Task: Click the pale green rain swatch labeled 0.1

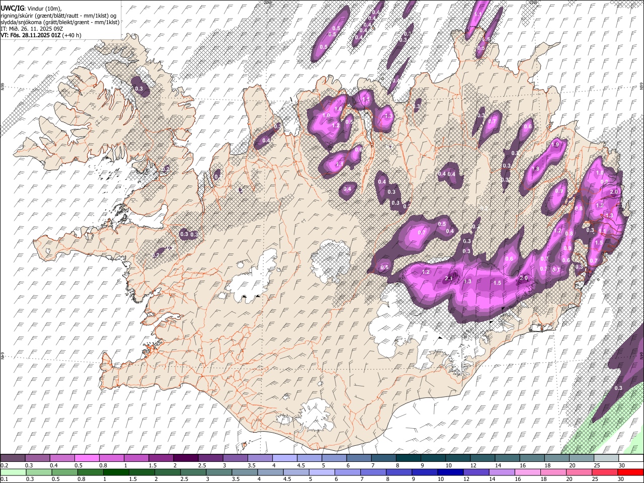Action: pyautogui.click(x=13, y=472)
